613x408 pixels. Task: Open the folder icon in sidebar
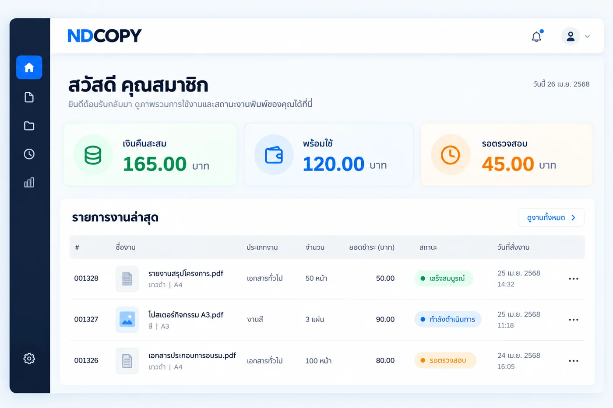29,126
